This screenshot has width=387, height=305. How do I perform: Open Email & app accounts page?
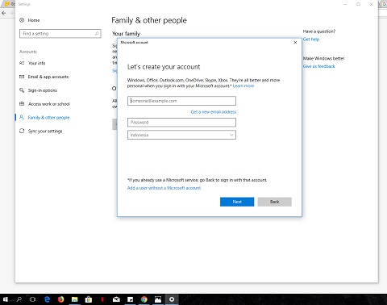point(48,77)
